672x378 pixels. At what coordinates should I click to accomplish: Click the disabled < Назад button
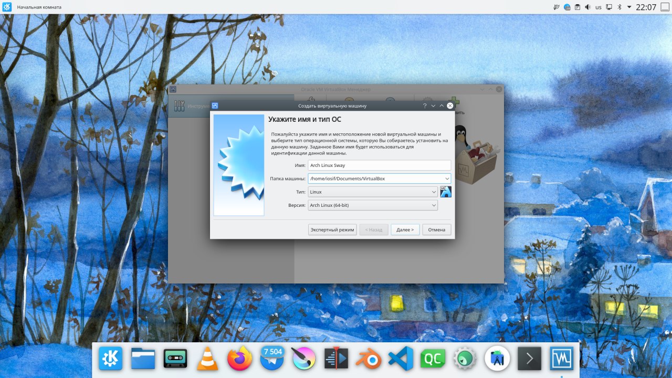pos(374,229)
